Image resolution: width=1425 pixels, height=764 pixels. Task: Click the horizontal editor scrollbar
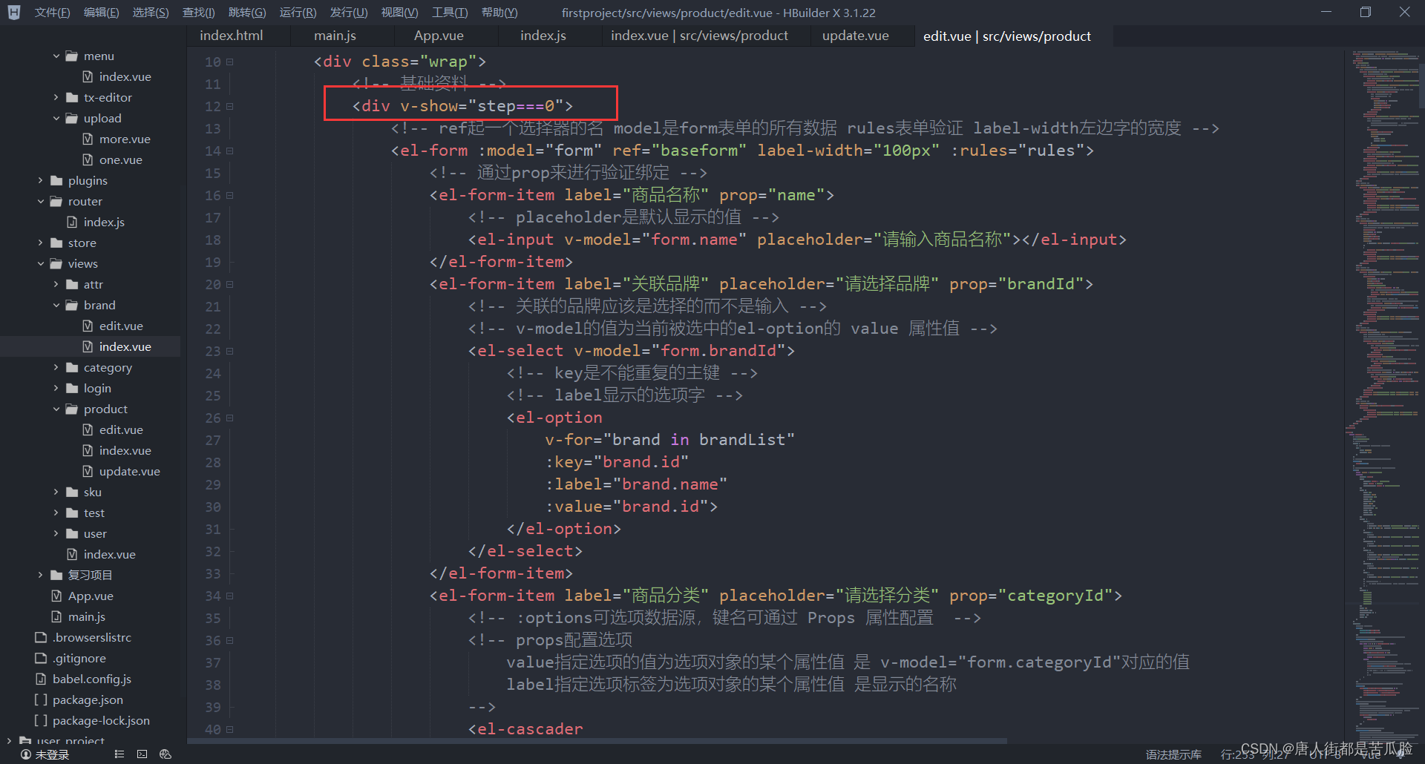tap(597, 740)
